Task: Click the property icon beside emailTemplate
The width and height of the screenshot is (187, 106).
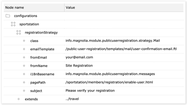Action: (x=24, y=49)
